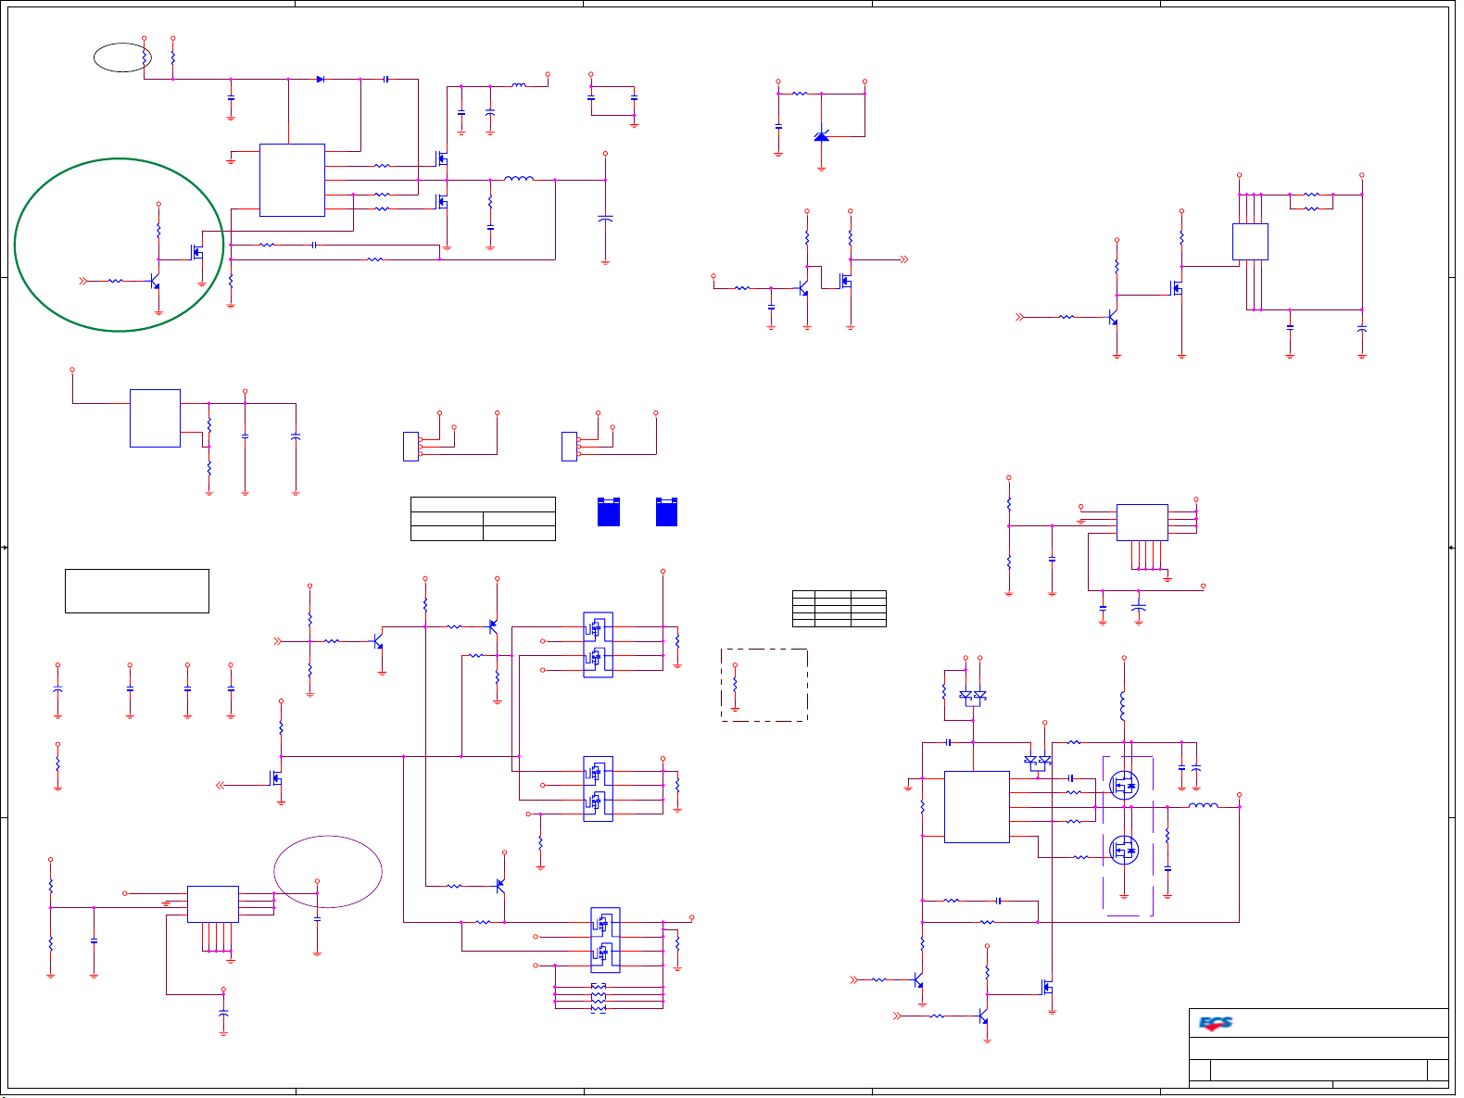The height and width of the screenshot is (1098, 1464).
Task: Select the left three-pin header connector
Action: click(x=411, y=447)
